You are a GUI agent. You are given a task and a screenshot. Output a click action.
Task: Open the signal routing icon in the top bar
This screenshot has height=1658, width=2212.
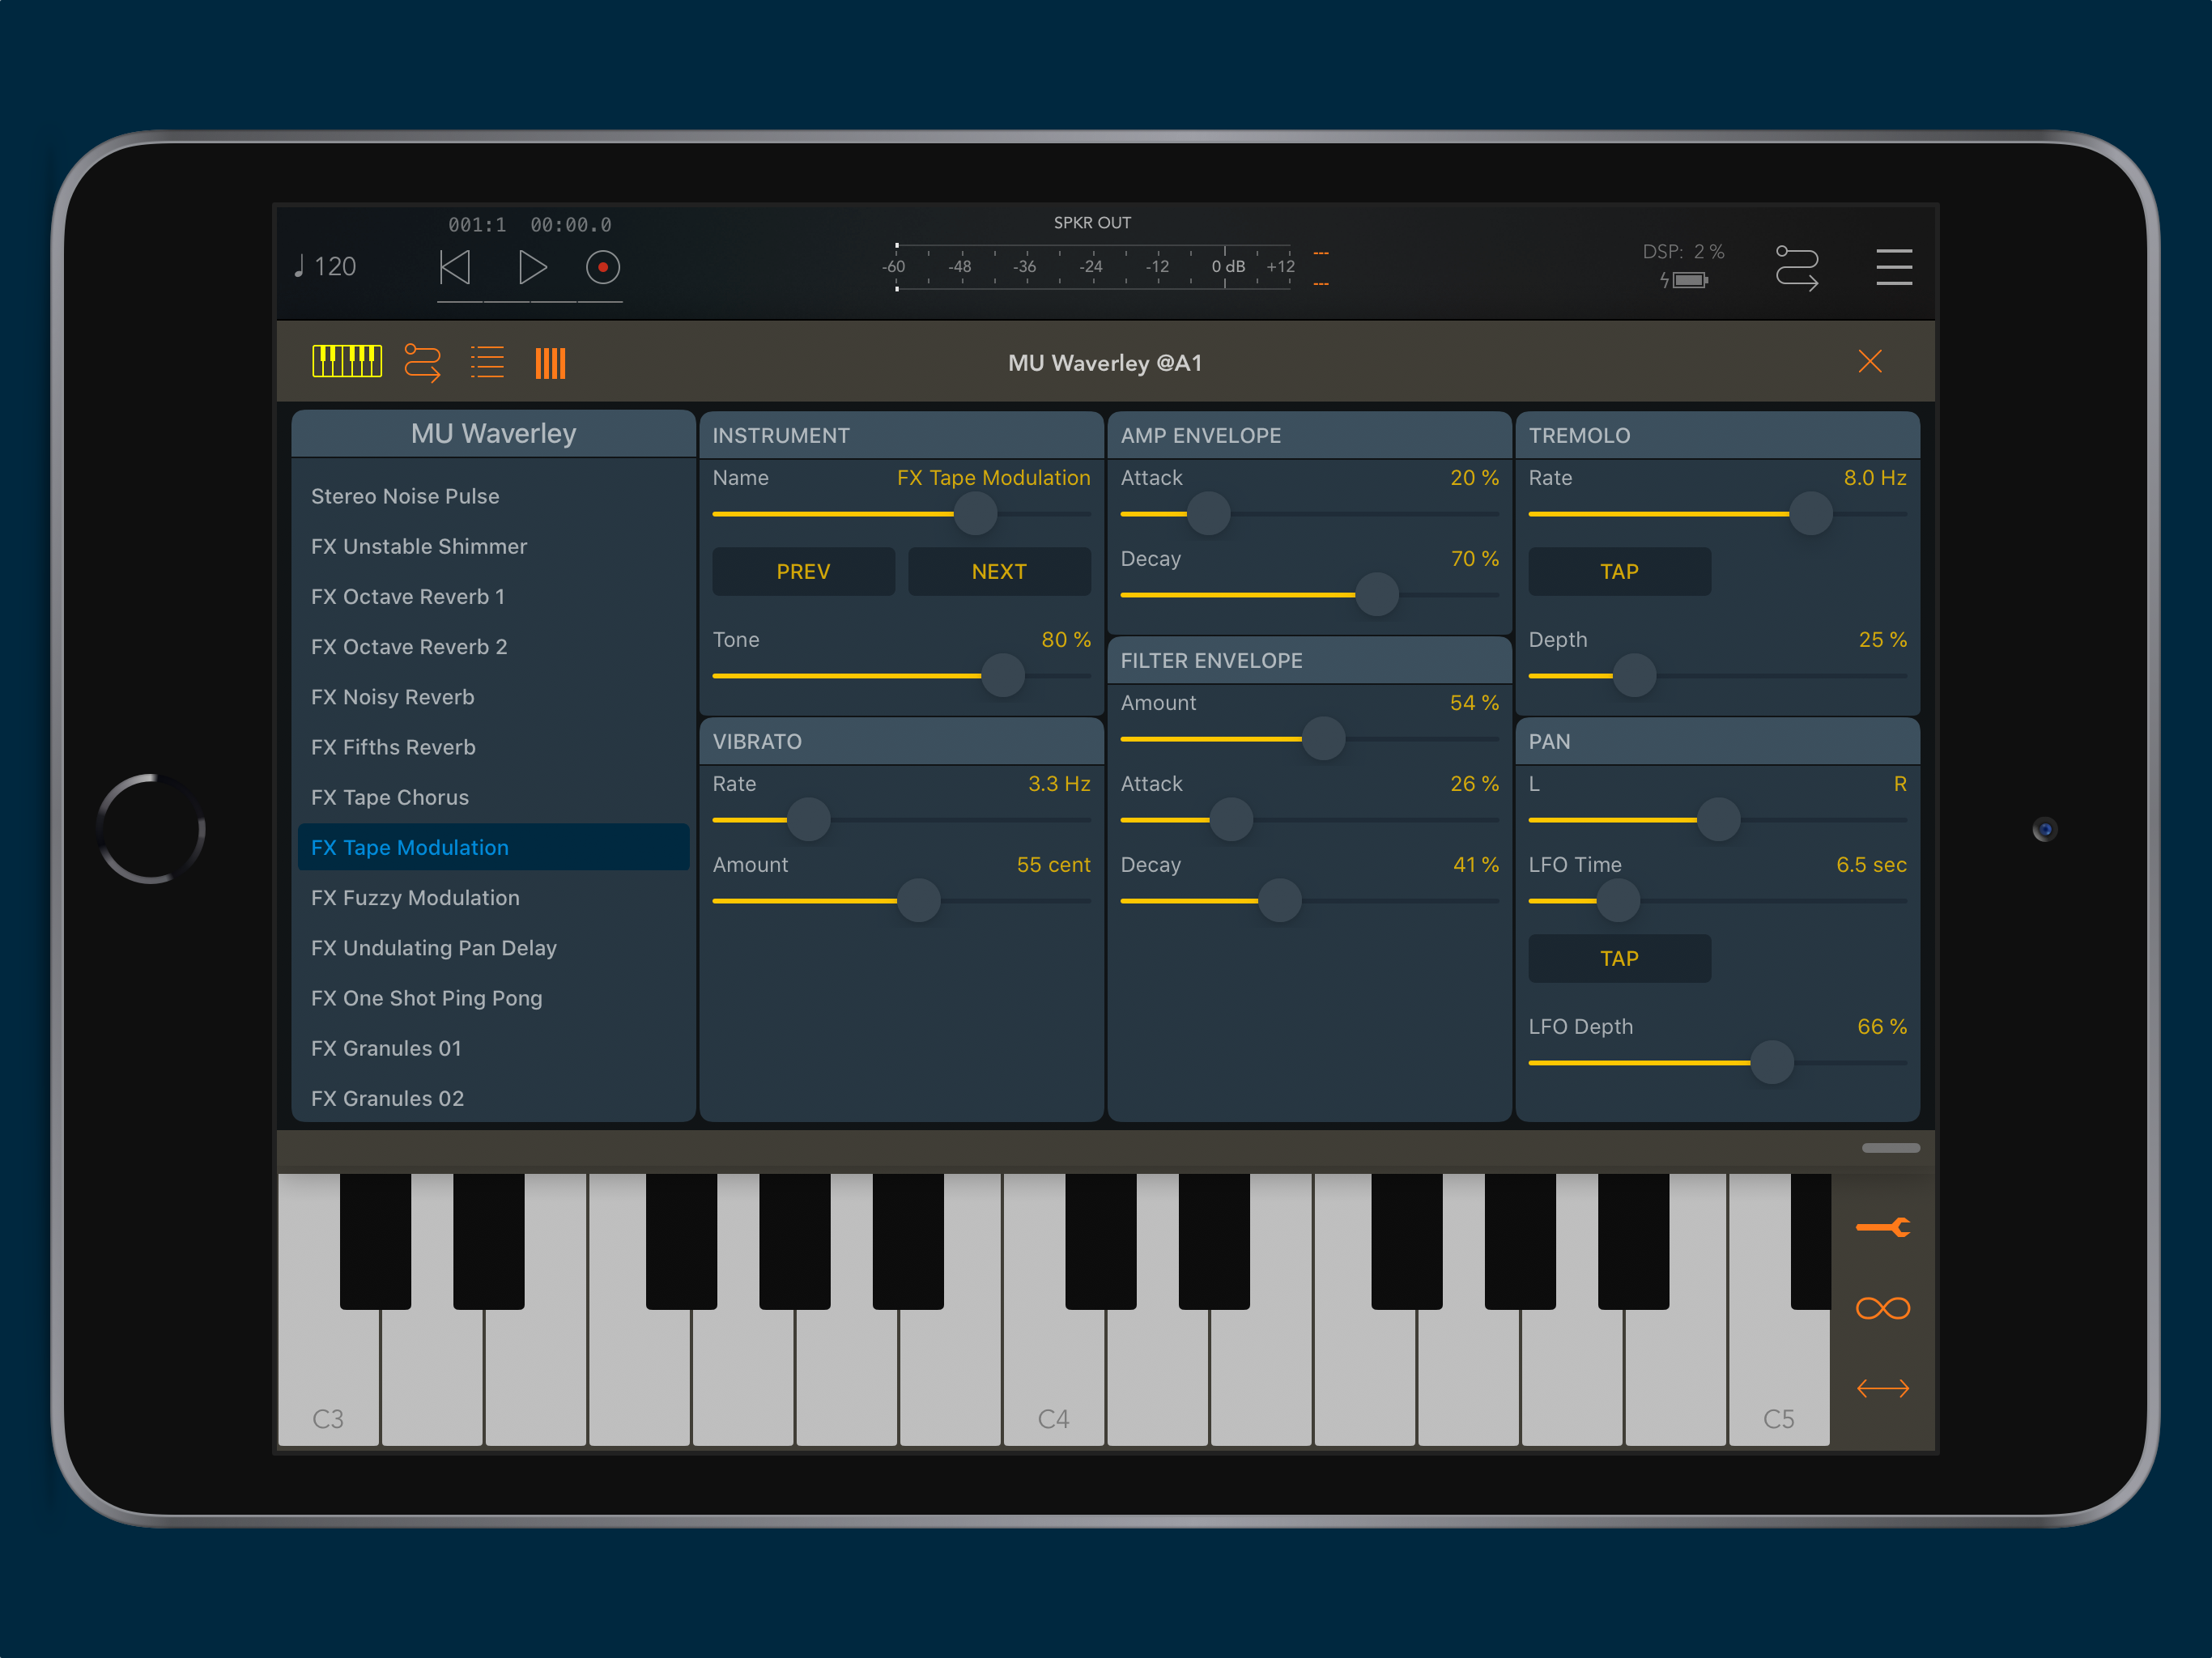[1796, 267]
